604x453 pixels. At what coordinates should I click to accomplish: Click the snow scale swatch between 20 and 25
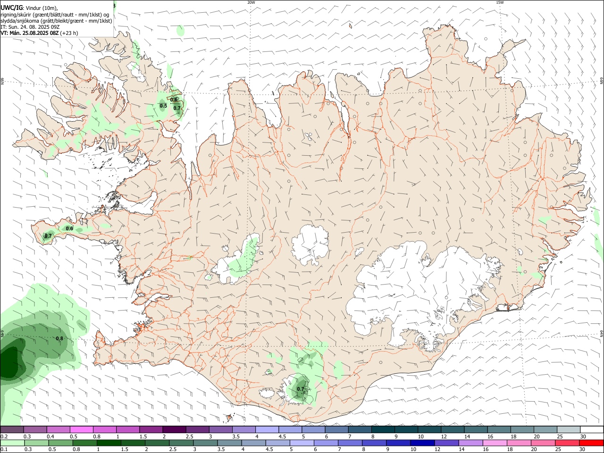(x=545, y=430)
